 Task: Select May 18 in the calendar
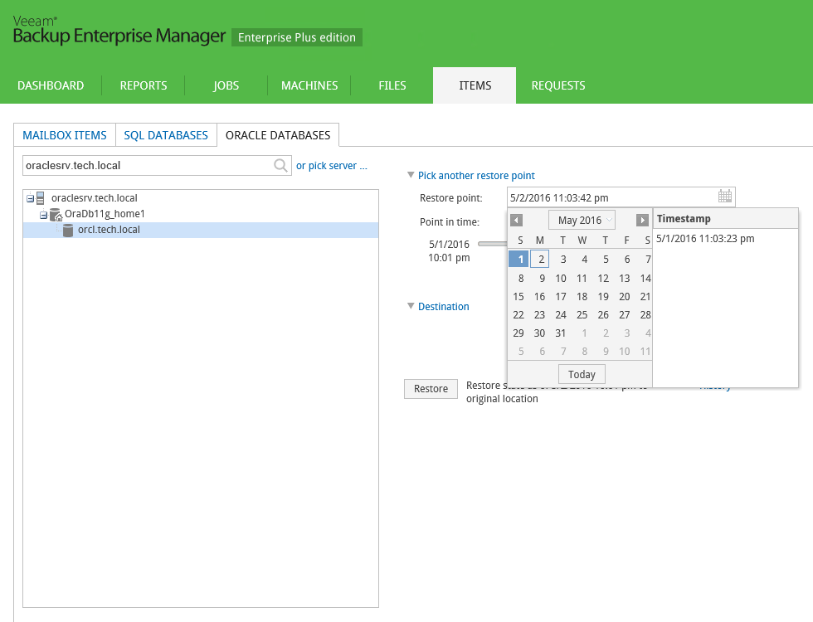click(582, 297)
